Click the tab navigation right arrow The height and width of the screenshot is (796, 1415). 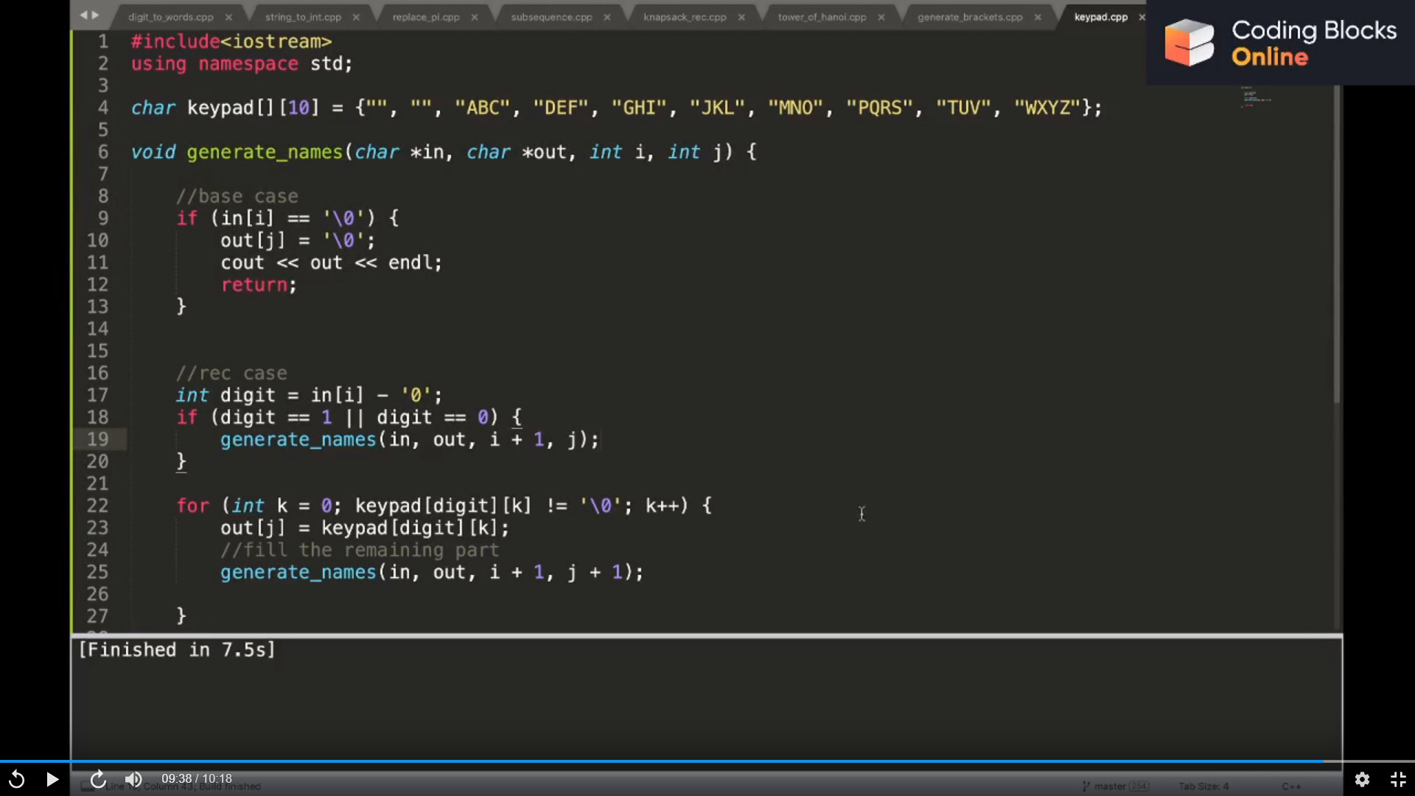[95, 15]
